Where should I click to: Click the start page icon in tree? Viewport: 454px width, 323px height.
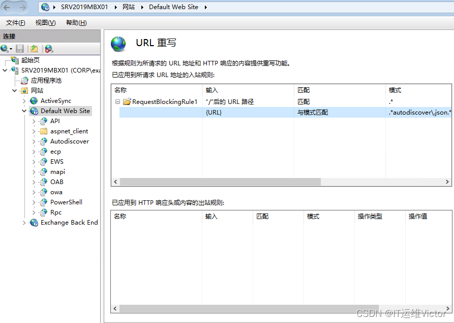click(15, 60)
